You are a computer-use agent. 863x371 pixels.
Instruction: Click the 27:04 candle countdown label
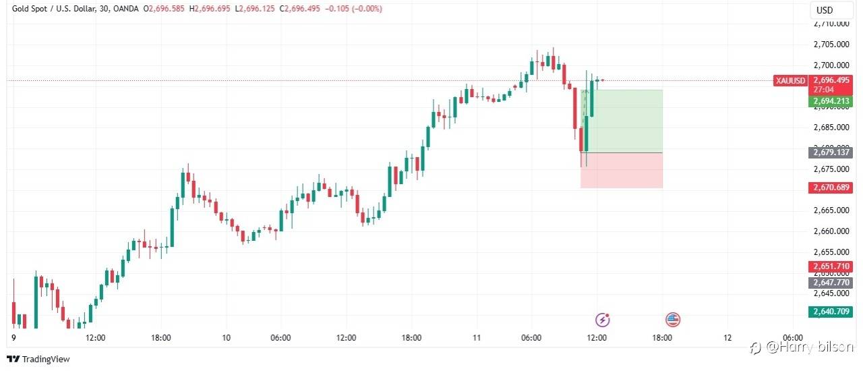(x=824, y=89)
